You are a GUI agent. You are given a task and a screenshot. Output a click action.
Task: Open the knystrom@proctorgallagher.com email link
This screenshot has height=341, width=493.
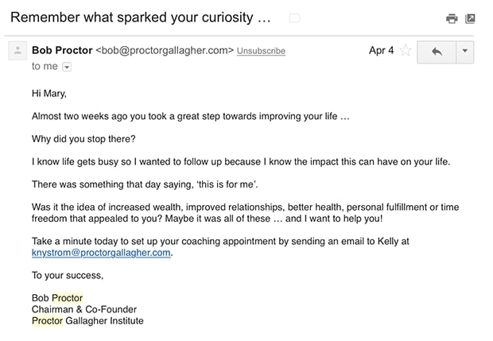(x=101, y=253)
